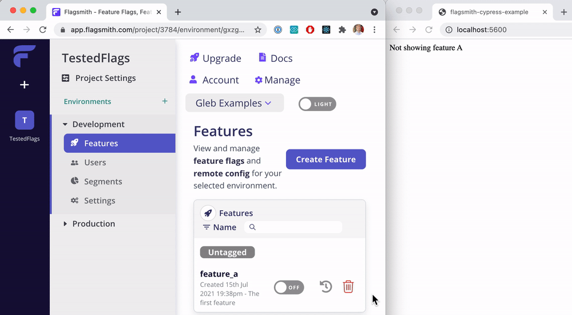The height and width of the screenshot is (315, 572).
Task: Open the Extensions puzzle icon
Action: coord(342,30)
